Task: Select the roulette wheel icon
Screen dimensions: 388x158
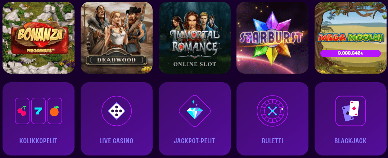Action: [x=272, y=111]
